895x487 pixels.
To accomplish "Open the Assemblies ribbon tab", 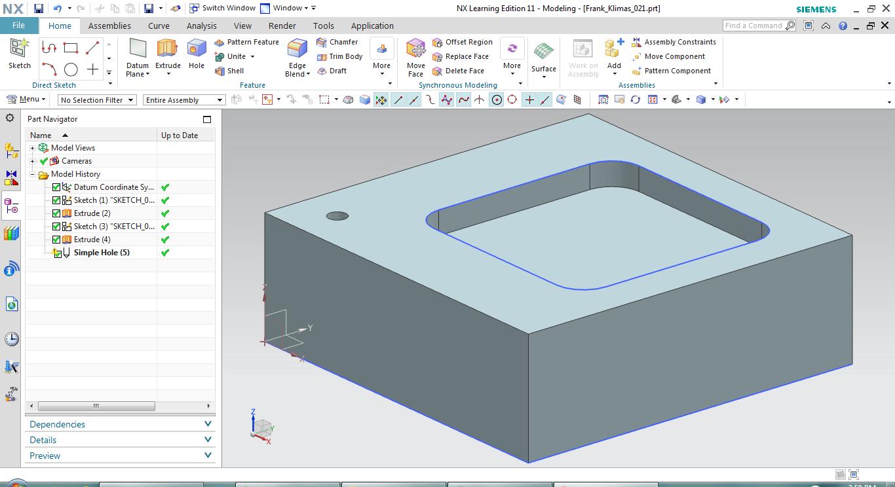I will 109,26.
